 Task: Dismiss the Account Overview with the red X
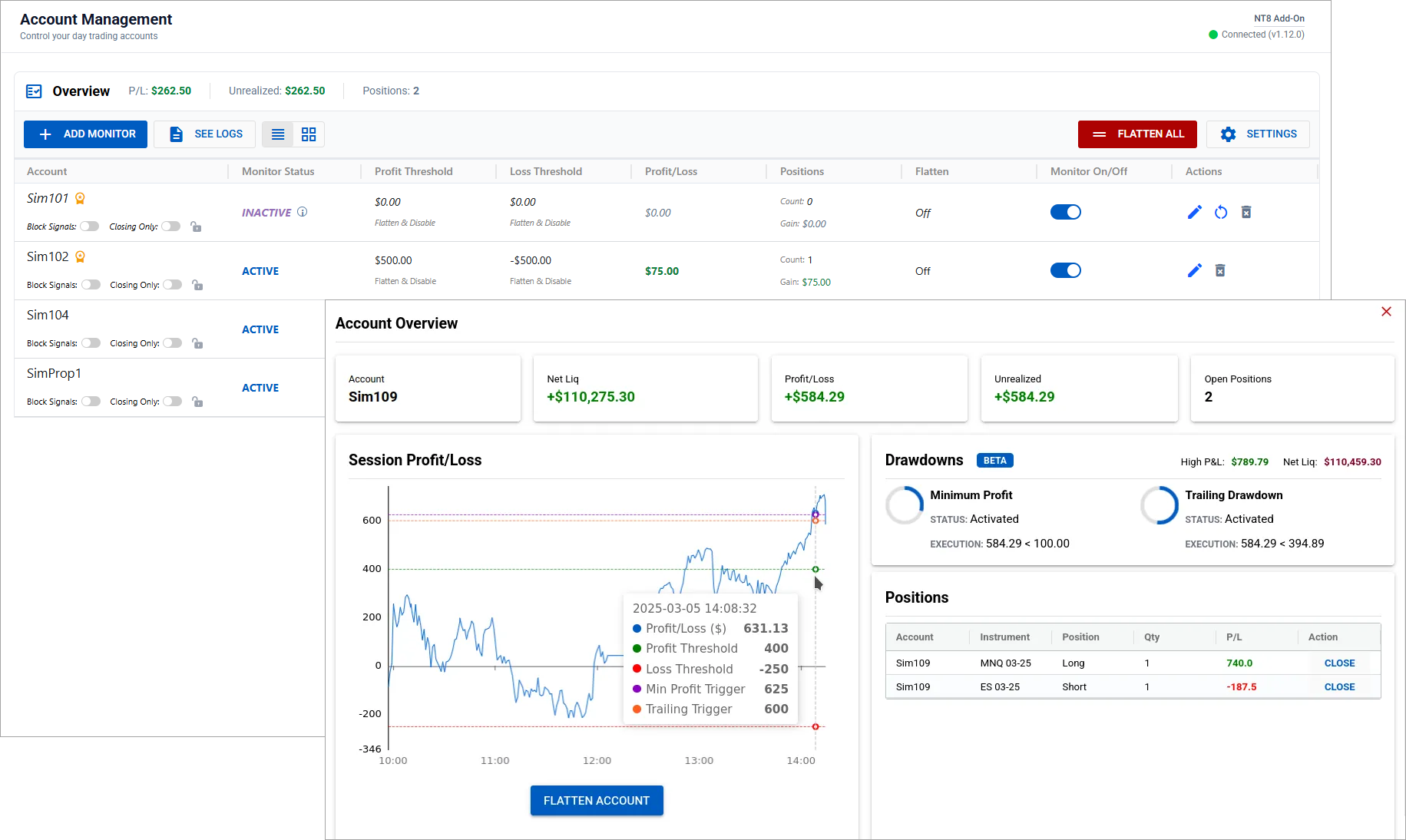click(1386, 312)
